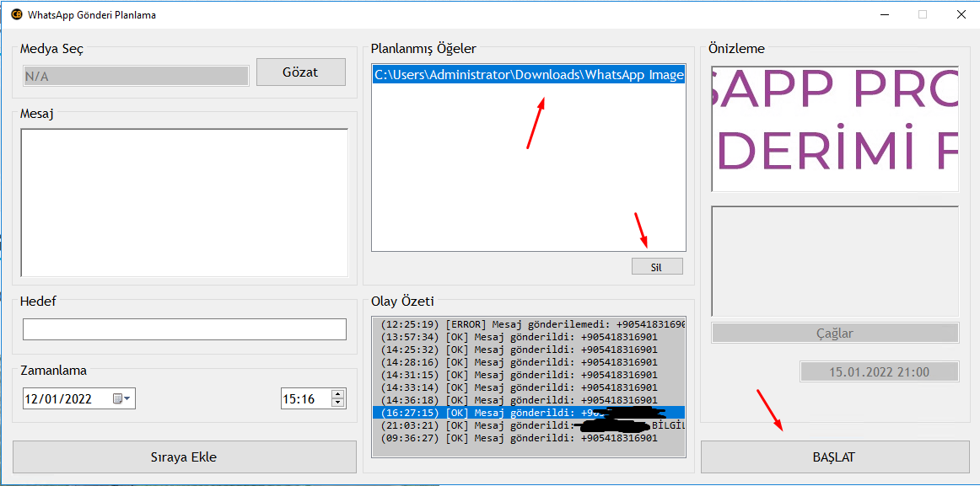Select log row 09:36:27 OK Mesaj gönderildi
The height and width of the screenshot is (486, 980).
point(529,438)
